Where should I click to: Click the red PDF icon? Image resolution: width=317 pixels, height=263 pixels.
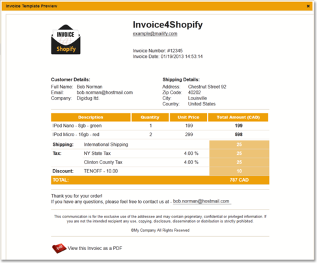[59, 248]
